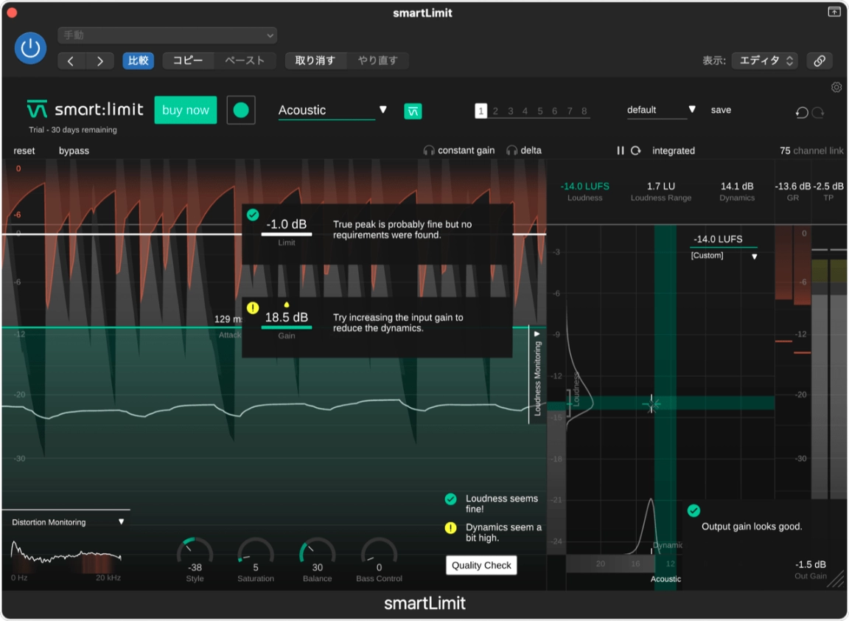This screenshot has height=621, width=849.
Task: Click the link chain icon in the toolbar
Action: 820,60
